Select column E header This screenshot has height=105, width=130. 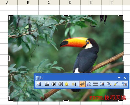(91, 2)
